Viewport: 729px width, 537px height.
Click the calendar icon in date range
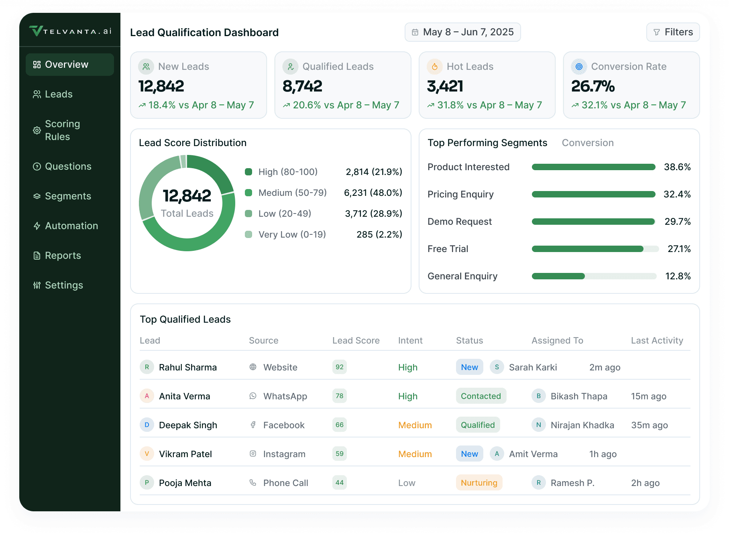point(415,32)
